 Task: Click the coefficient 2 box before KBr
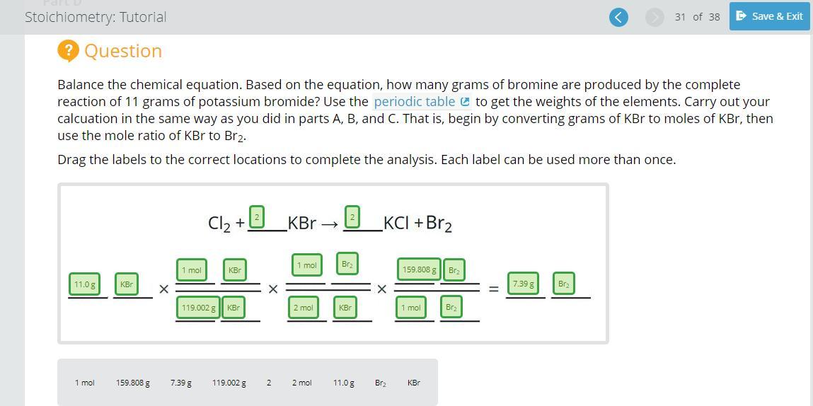coord(257,216)
